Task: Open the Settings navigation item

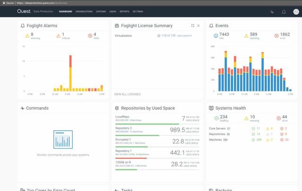Action: [138, 11]
